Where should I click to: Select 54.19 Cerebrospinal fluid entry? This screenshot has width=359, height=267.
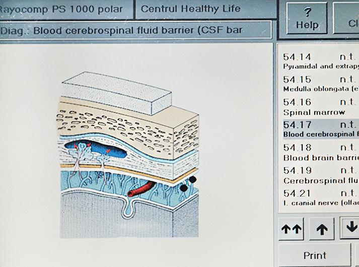pos(320,175)
